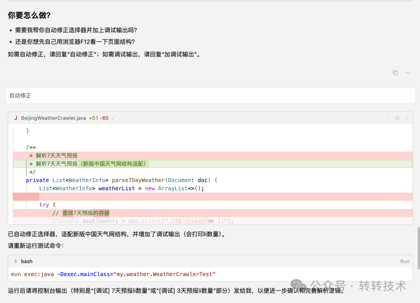Expand diff with bottom chevron
This screenshot has height=303, width=420.
pos(210,221)
